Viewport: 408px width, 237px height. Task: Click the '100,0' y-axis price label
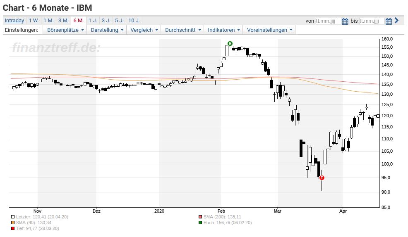387,164
